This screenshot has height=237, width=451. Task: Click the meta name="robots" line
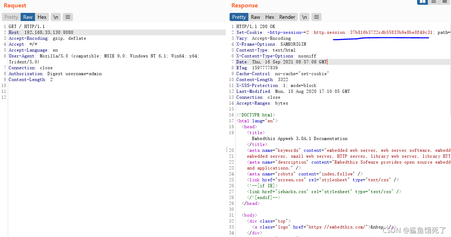click(305, 174)
